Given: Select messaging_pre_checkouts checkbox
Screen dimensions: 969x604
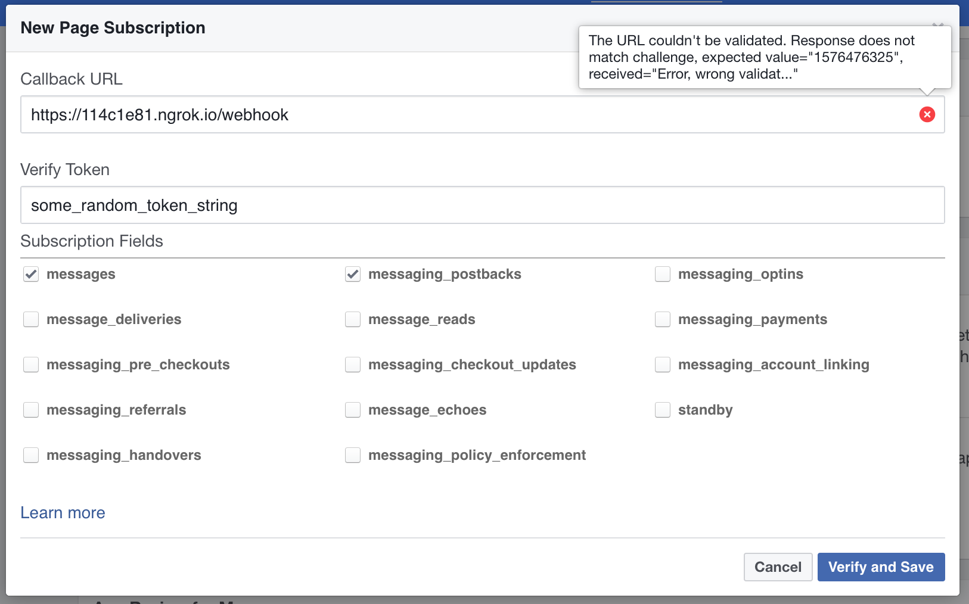Looking at the screenshot, I should (31, 365).
